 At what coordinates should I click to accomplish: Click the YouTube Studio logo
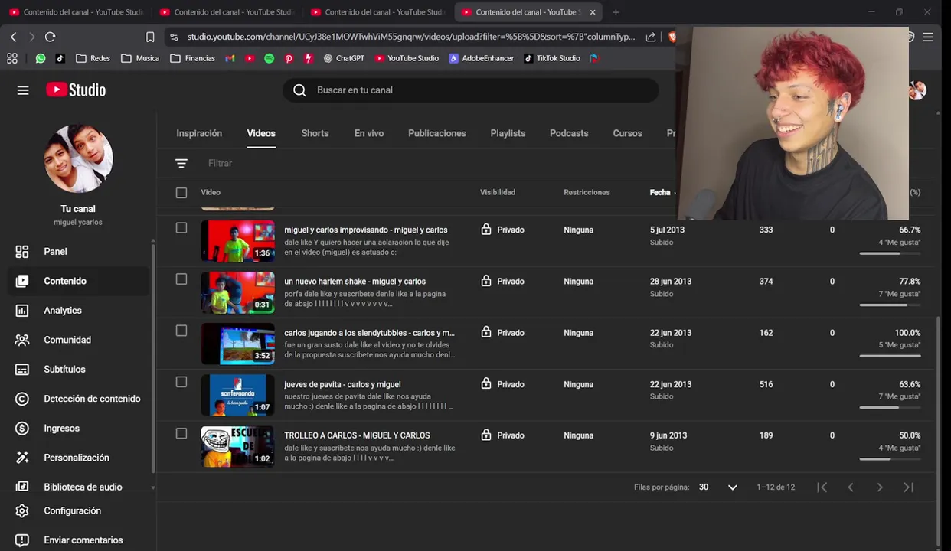point(76,90)
